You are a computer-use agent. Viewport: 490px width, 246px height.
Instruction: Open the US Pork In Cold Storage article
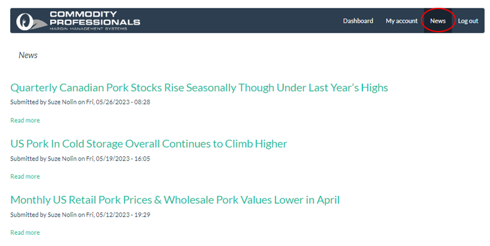click(148, 144)
